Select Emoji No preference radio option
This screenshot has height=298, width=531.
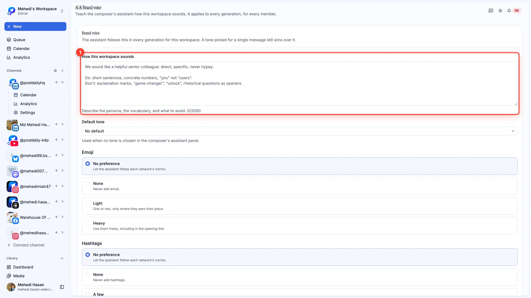[300, 166]
